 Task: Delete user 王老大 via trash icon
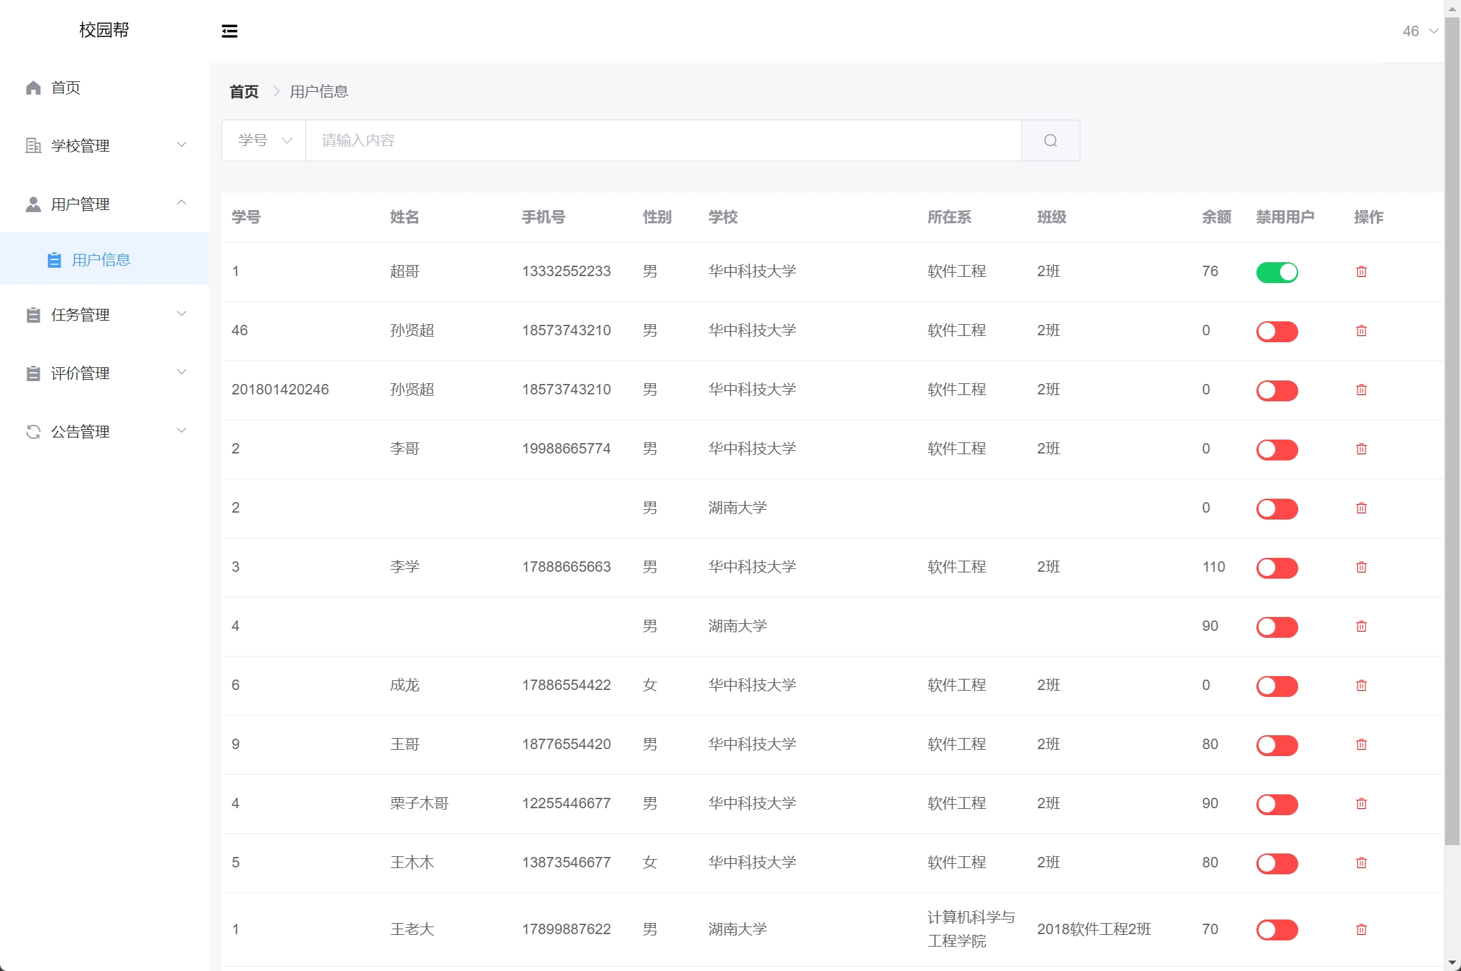[1362, 929]
